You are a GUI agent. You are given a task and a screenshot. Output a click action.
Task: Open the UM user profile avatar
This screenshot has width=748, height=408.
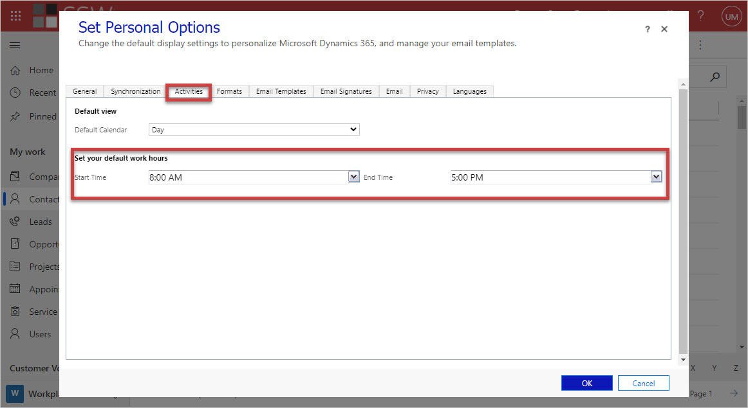coord(731,17)
